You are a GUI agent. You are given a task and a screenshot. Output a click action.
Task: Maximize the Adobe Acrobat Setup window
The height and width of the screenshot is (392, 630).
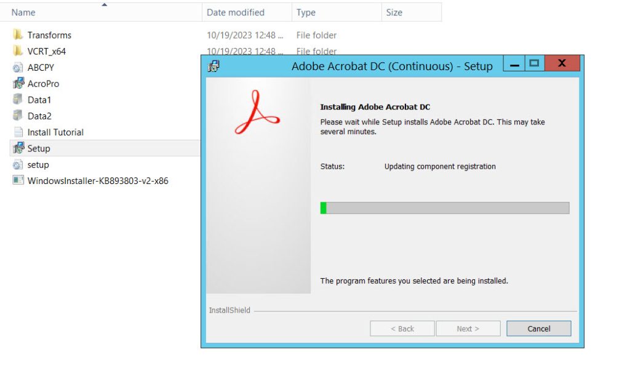pos(534,63)
